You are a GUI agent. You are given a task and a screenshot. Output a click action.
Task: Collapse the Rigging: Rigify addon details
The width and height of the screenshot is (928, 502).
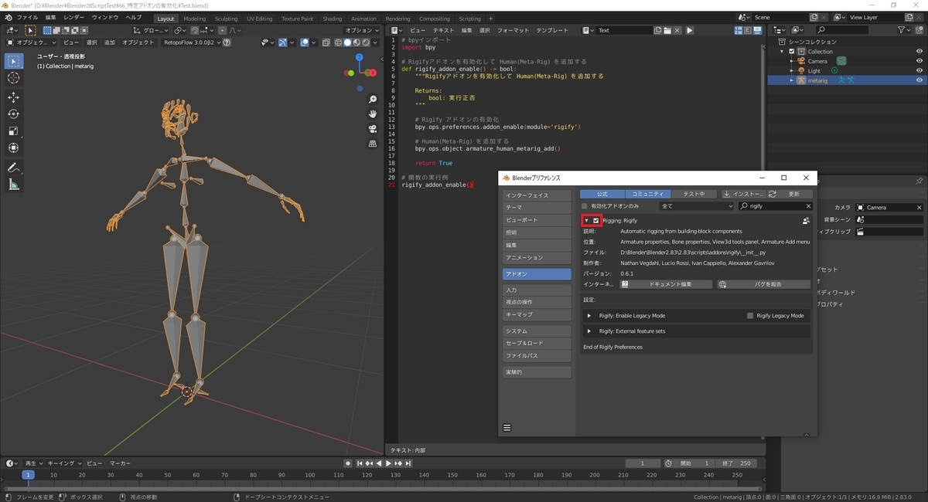click(x=586, y=221)
